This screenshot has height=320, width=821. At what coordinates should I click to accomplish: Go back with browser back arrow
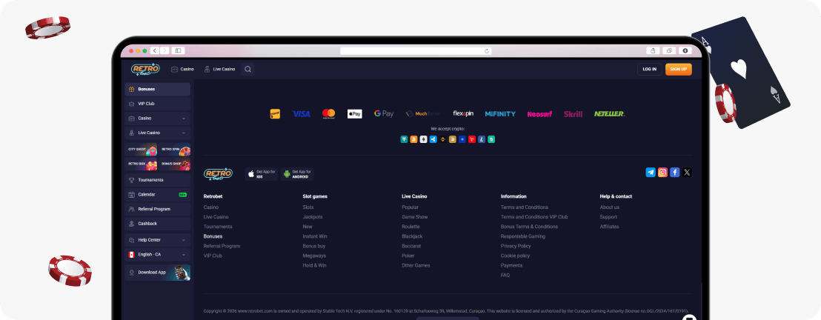[x=154, y=51]
